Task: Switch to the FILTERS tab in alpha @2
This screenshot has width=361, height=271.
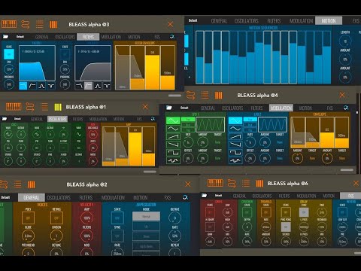Action: pyautogui.click(x=86, y=198)
